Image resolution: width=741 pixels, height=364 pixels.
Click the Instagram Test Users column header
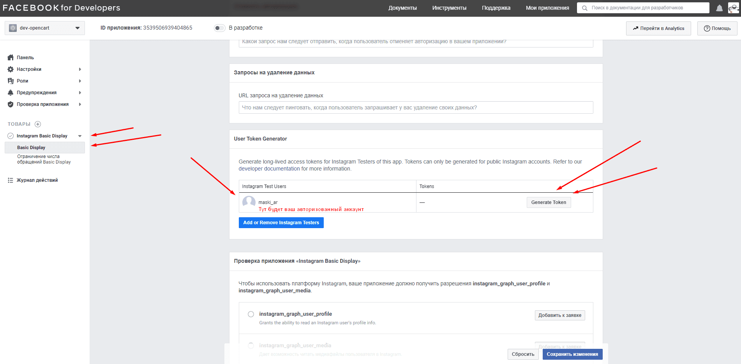point(264,186)
